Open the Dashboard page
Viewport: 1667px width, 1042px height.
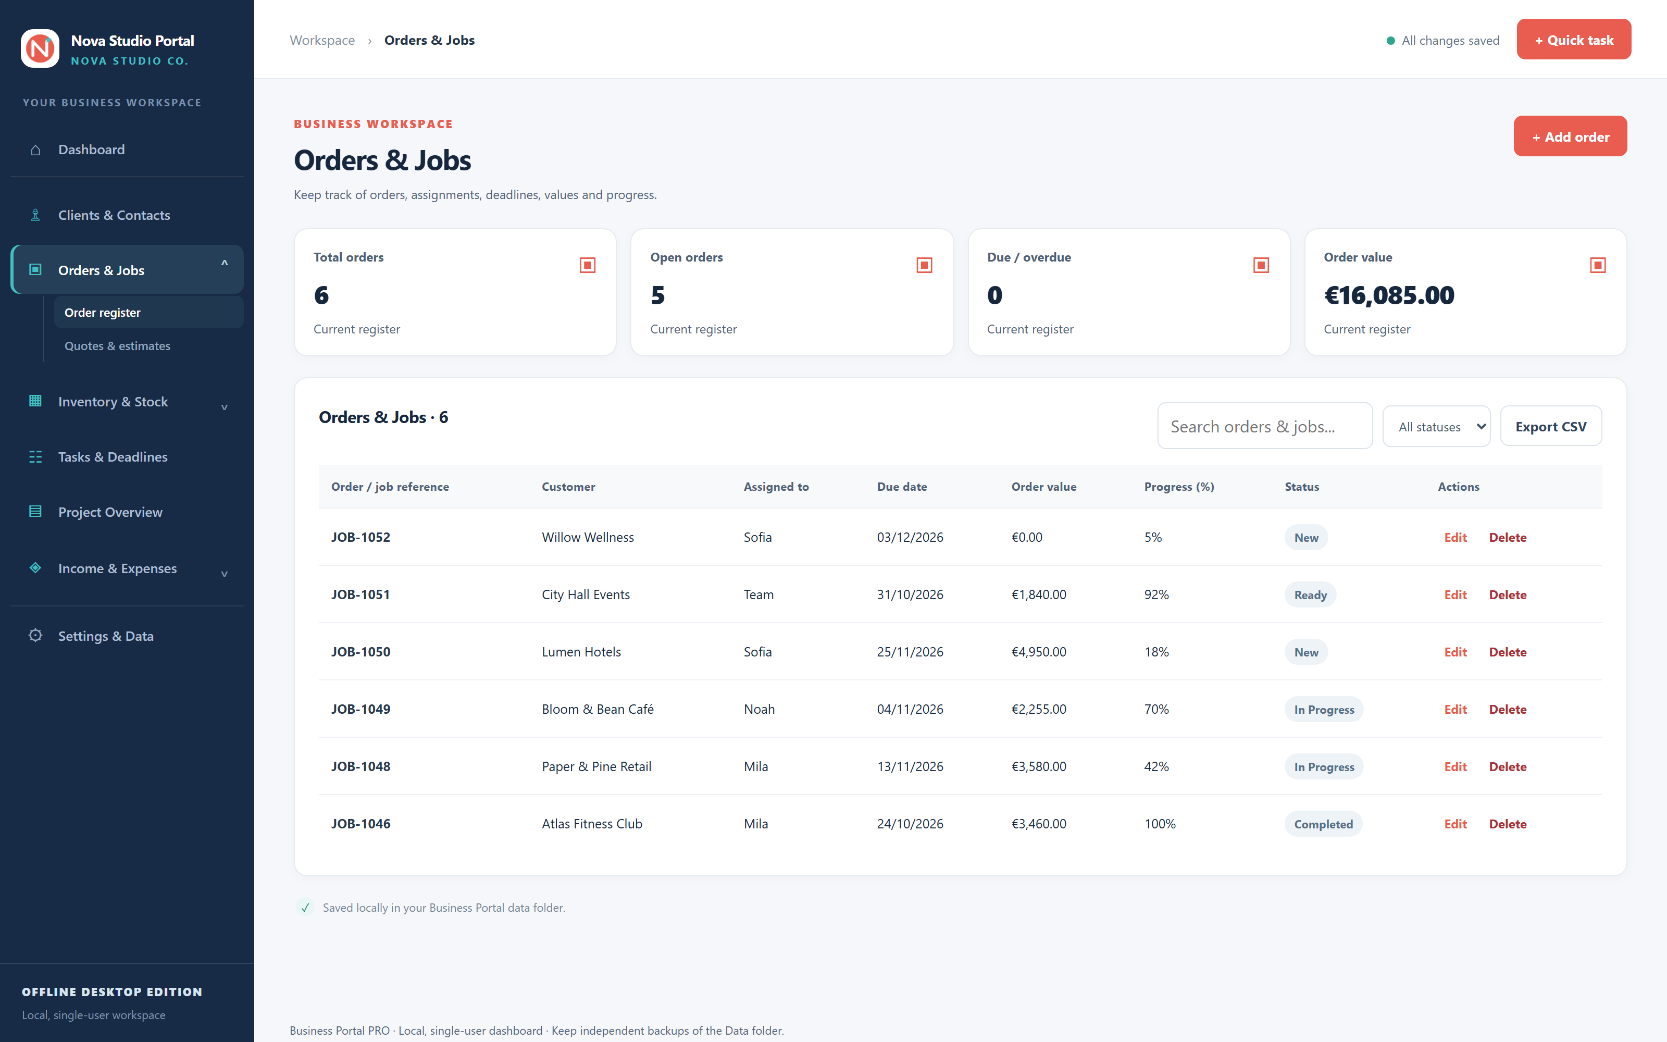pos(128,150)
